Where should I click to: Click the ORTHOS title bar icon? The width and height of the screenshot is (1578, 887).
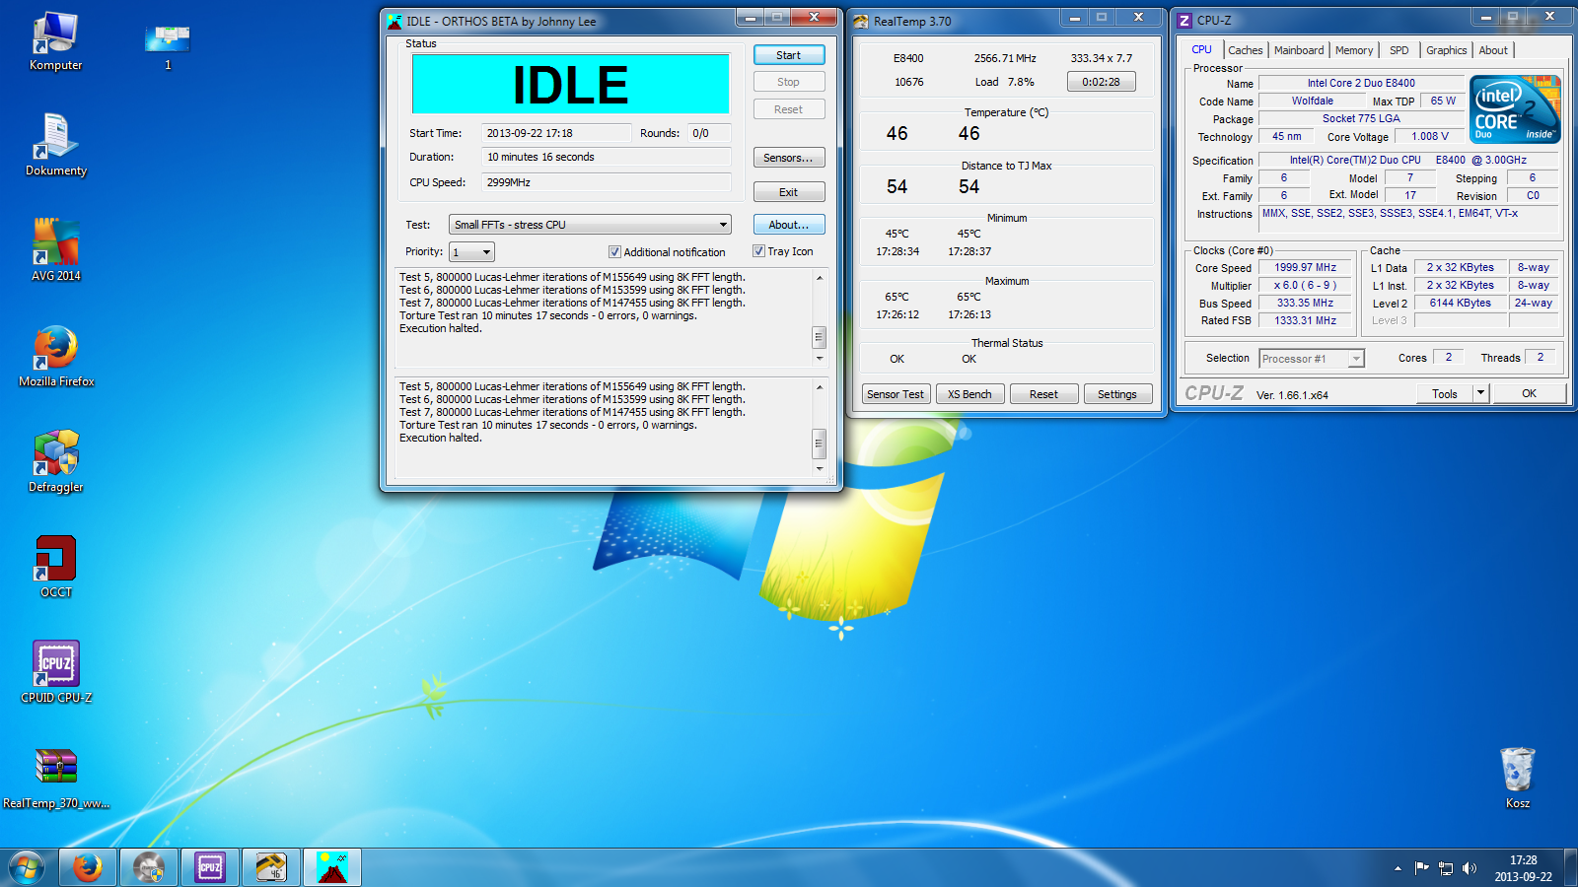(394, 21)
